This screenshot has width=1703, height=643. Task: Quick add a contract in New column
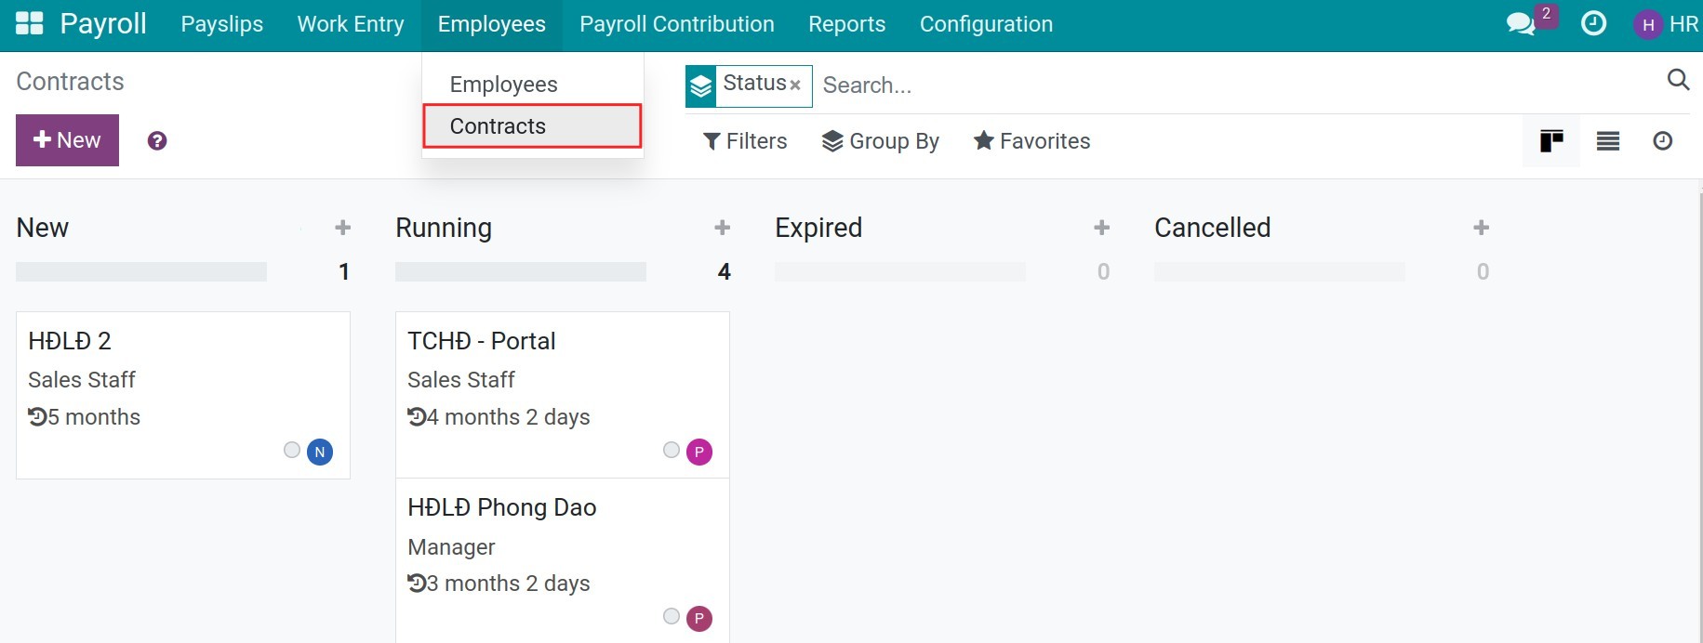[x=343, y=228]
